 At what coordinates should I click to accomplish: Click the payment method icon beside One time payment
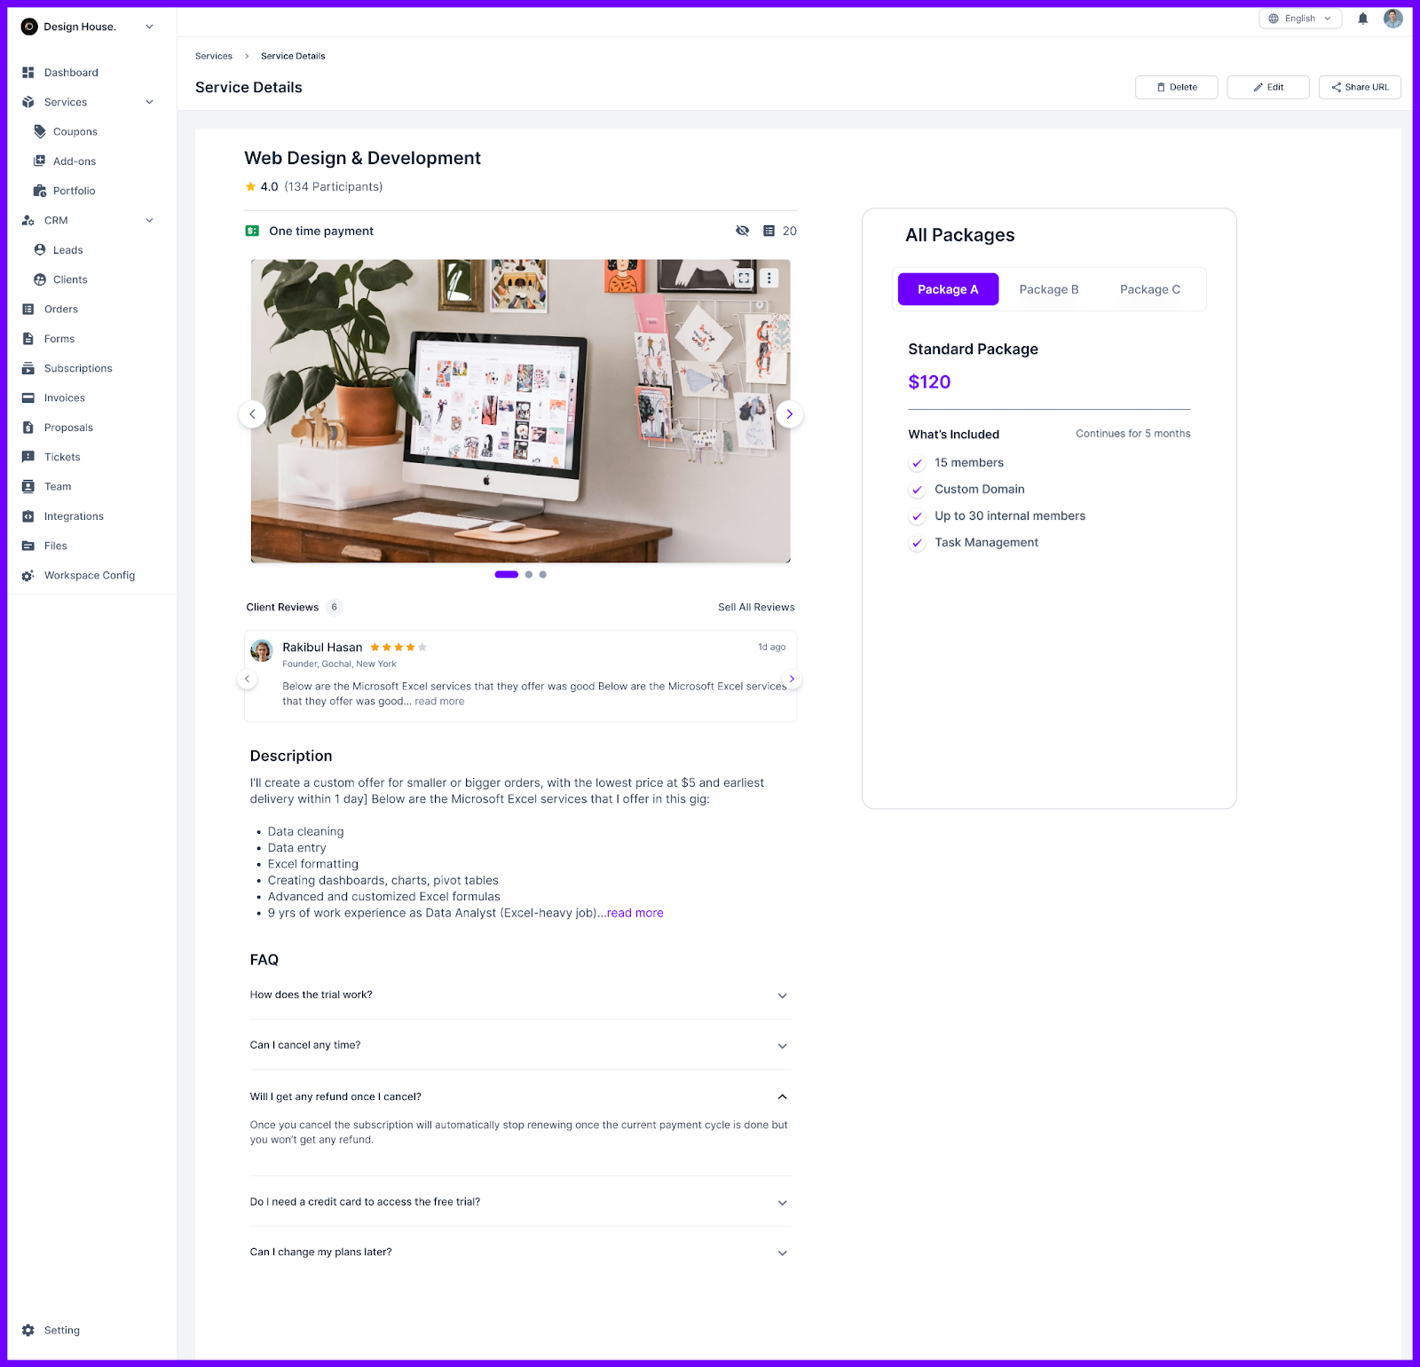pos(252,231)
